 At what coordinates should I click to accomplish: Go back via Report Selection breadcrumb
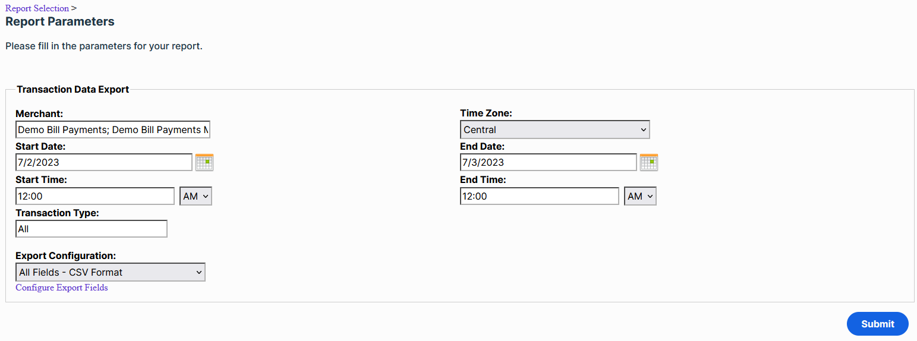37,8
